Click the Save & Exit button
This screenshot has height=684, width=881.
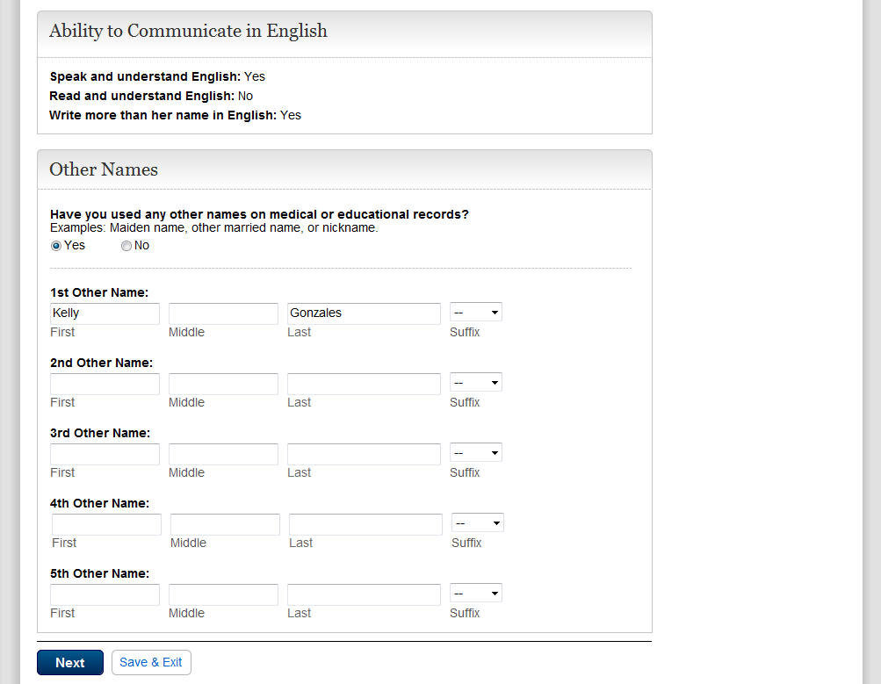pos(151,663)
